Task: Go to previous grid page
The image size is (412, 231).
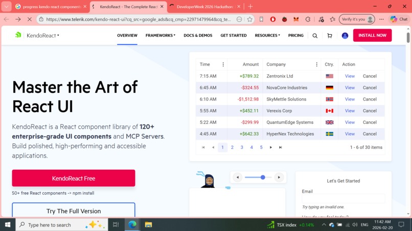Action: coord(213,147)
